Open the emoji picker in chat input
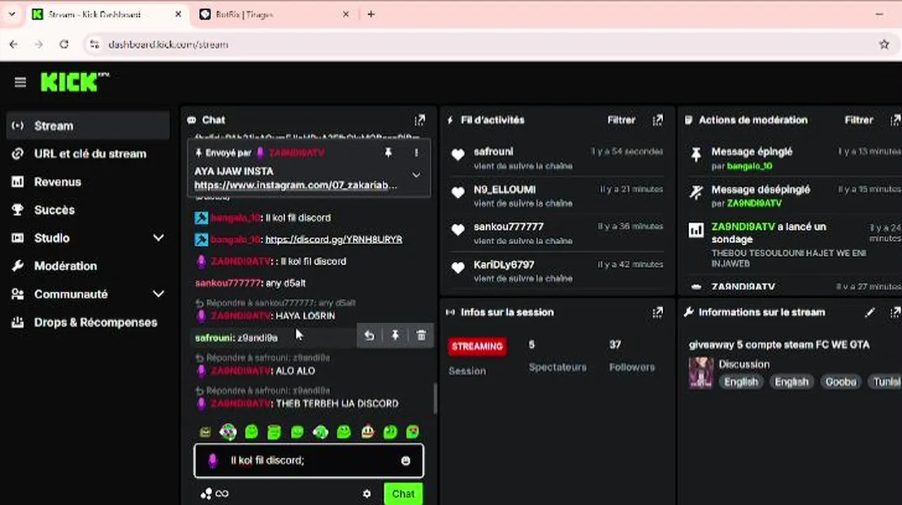This screenshot has height=505, width=902. 405,461
